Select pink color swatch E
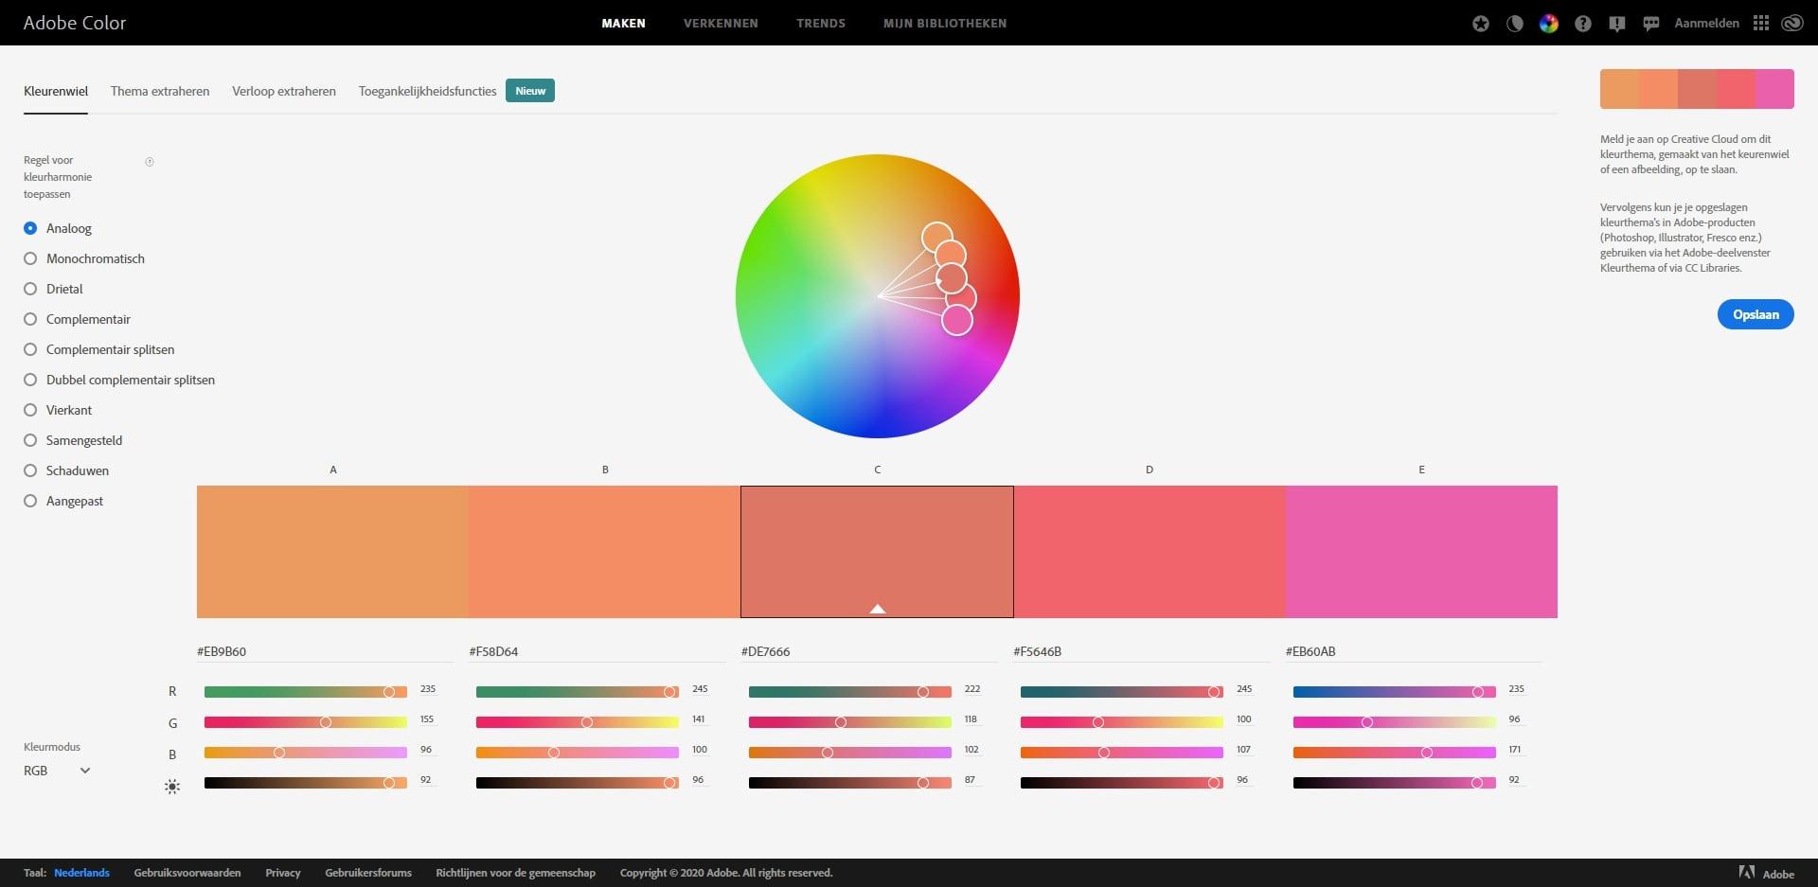Image resolution: width=1818 pixels, height=887 pixels. [1421, 552]
